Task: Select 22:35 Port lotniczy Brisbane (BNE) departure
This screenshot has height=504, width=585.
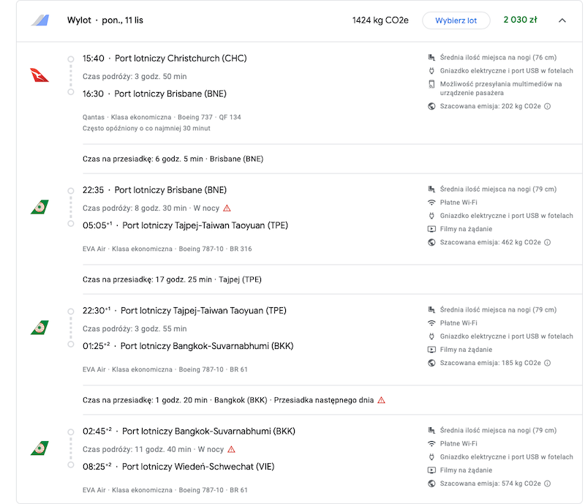Action: click(154, 190)
